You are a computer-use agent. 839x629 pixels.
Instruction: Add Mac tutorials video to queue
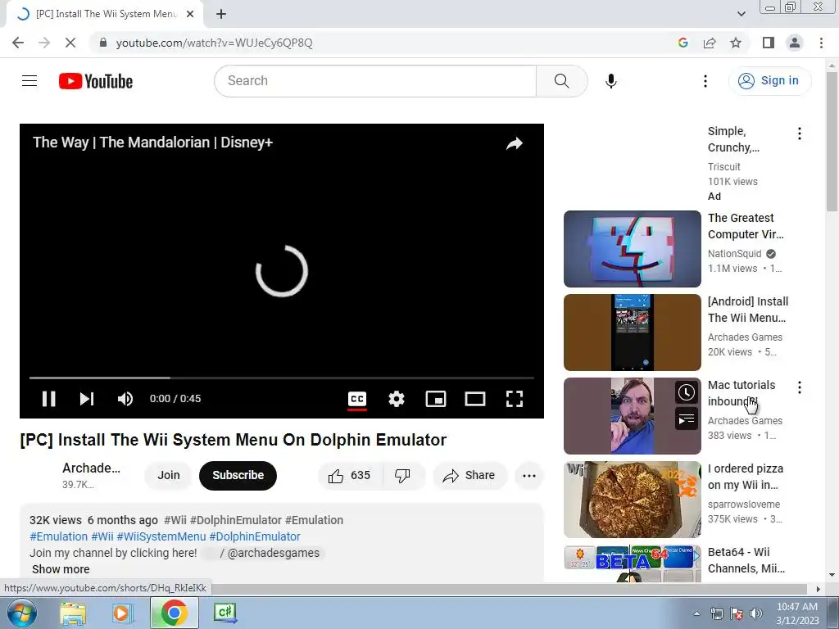686,419
